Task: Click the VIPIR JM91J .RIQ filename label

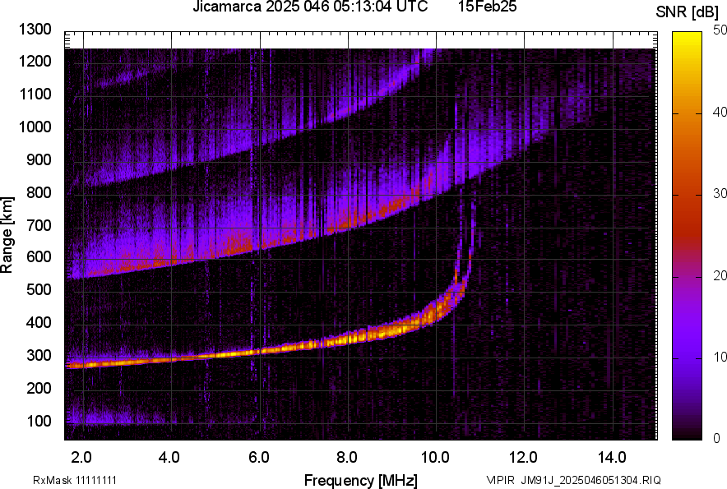Action: pyautogui.click(x=573, y=480)
